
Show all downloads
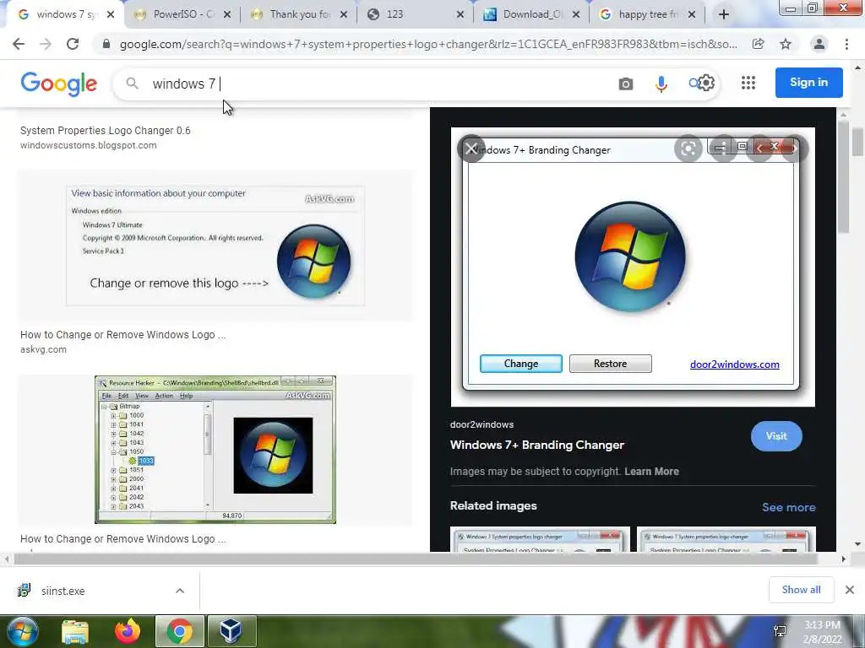[x=801, y=590]
